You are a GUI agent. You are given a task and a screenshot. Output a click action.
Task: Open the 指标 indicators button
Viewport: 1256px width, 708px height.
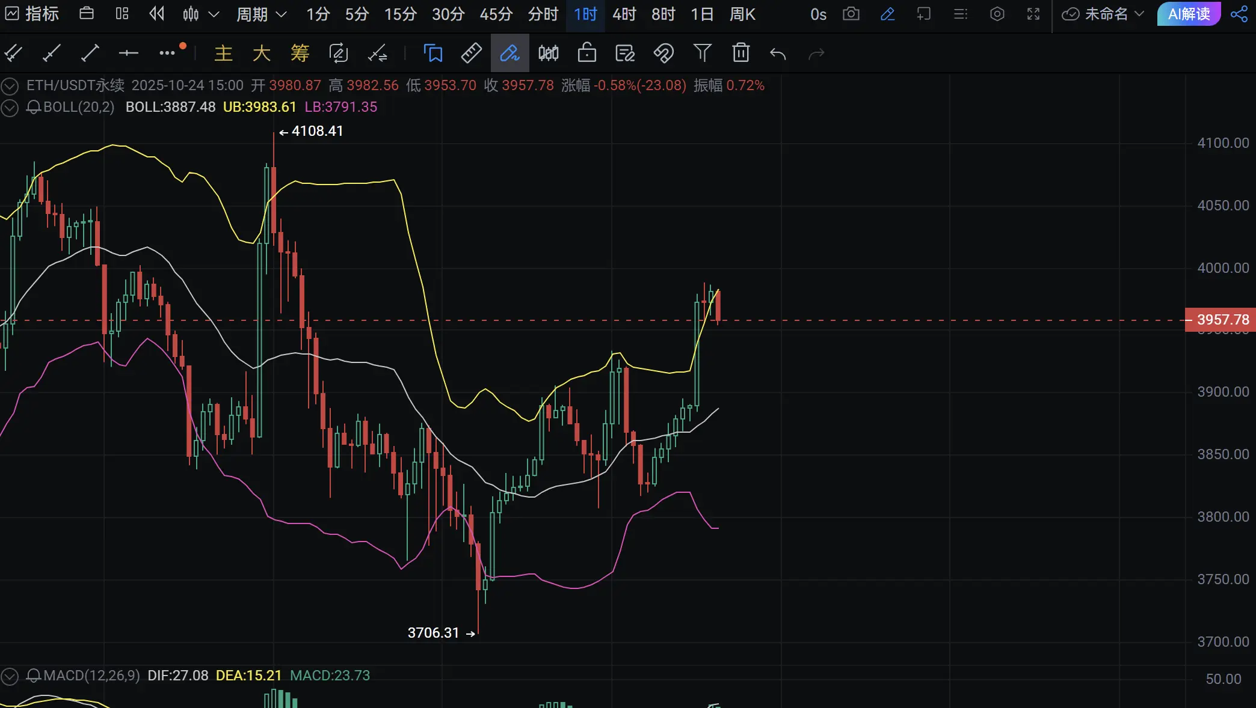32,14
